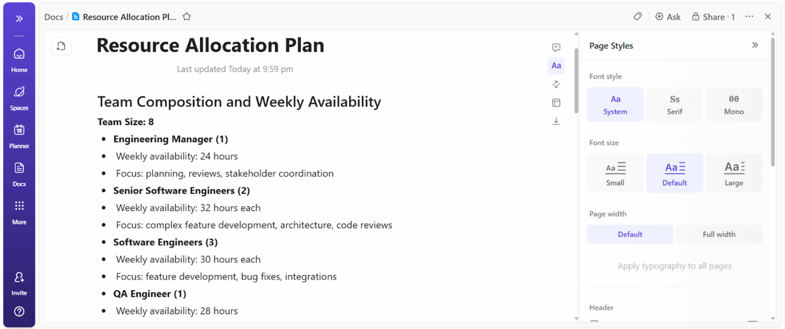Open the ellipsis options menu
This screenshot has height=329, width=785.
point(749,16)
